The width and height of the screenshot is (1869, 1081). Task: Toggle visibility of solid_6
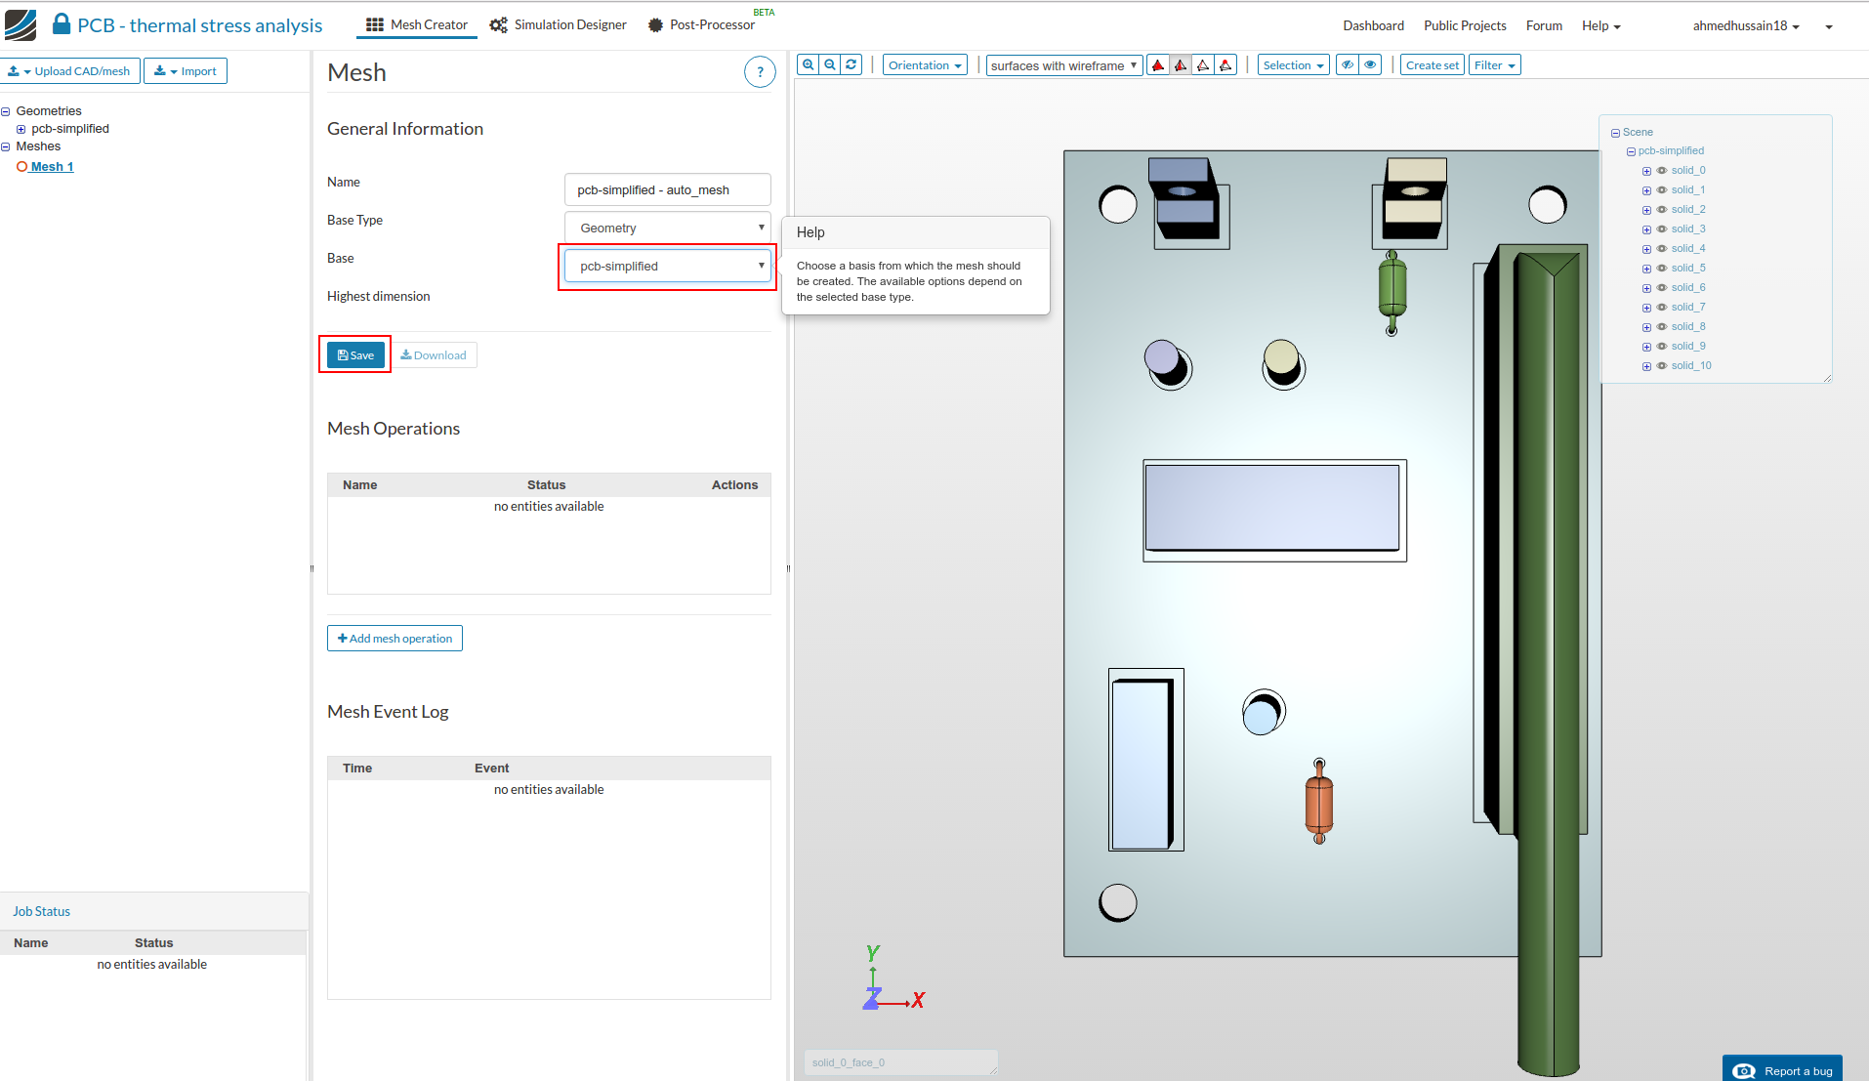pos(1662,288)
